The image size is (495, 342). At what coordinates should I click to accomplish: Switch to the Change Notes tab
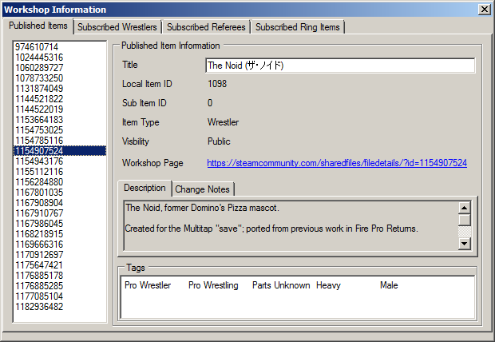203,189
